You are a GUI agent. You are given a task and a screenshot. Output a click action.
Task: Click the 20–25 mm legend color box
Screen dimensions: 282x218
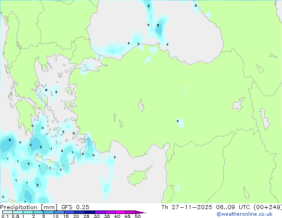(x=79, y=212)
